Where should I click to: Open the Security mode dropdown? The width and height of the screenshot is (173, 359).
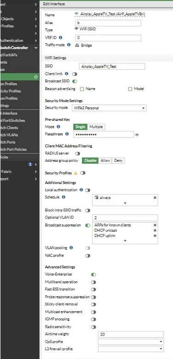(x=109, y=108)
